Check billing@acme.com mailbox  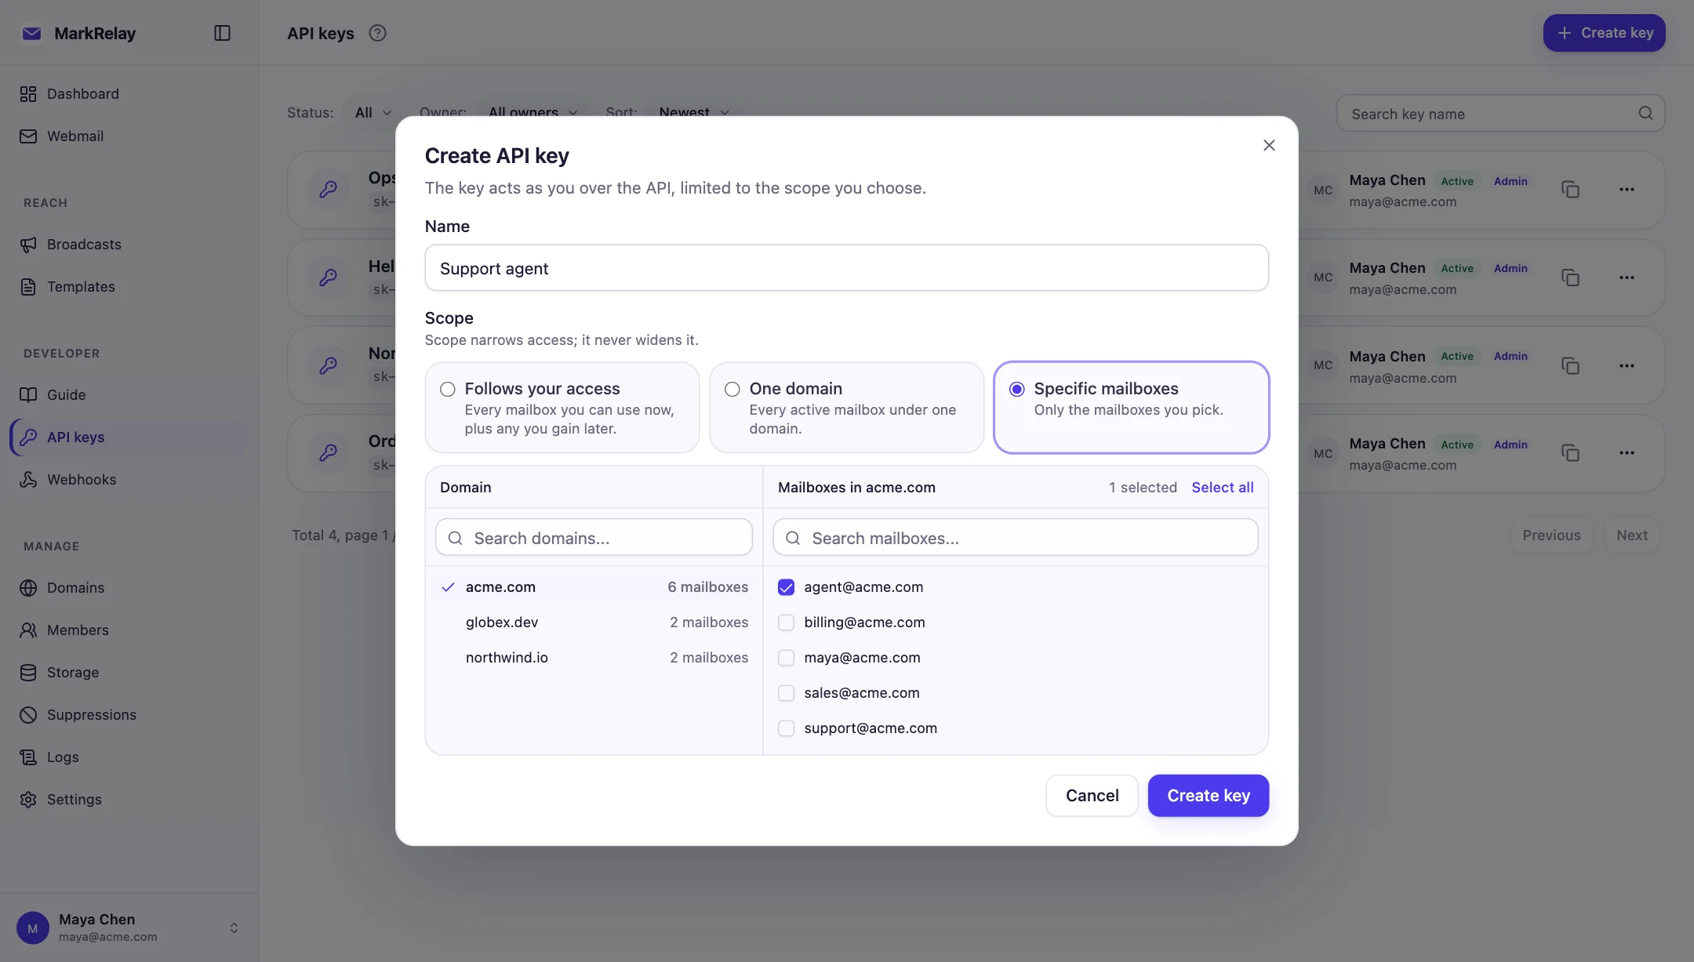[x=786, y=623]
